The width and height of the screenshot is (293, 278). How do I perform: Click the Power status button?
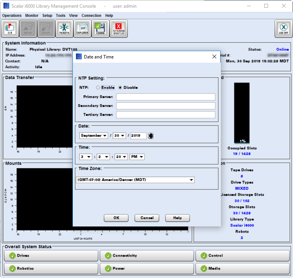(x=147, y=268)
